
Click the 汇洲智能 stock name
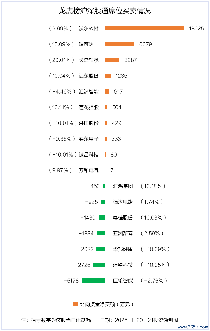(89, 91)
